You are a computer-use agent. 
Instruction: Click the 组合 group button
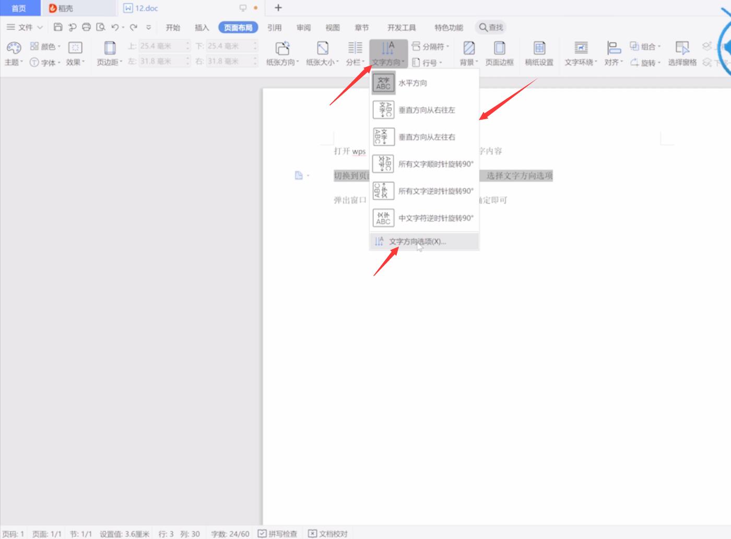coord(645,46)
